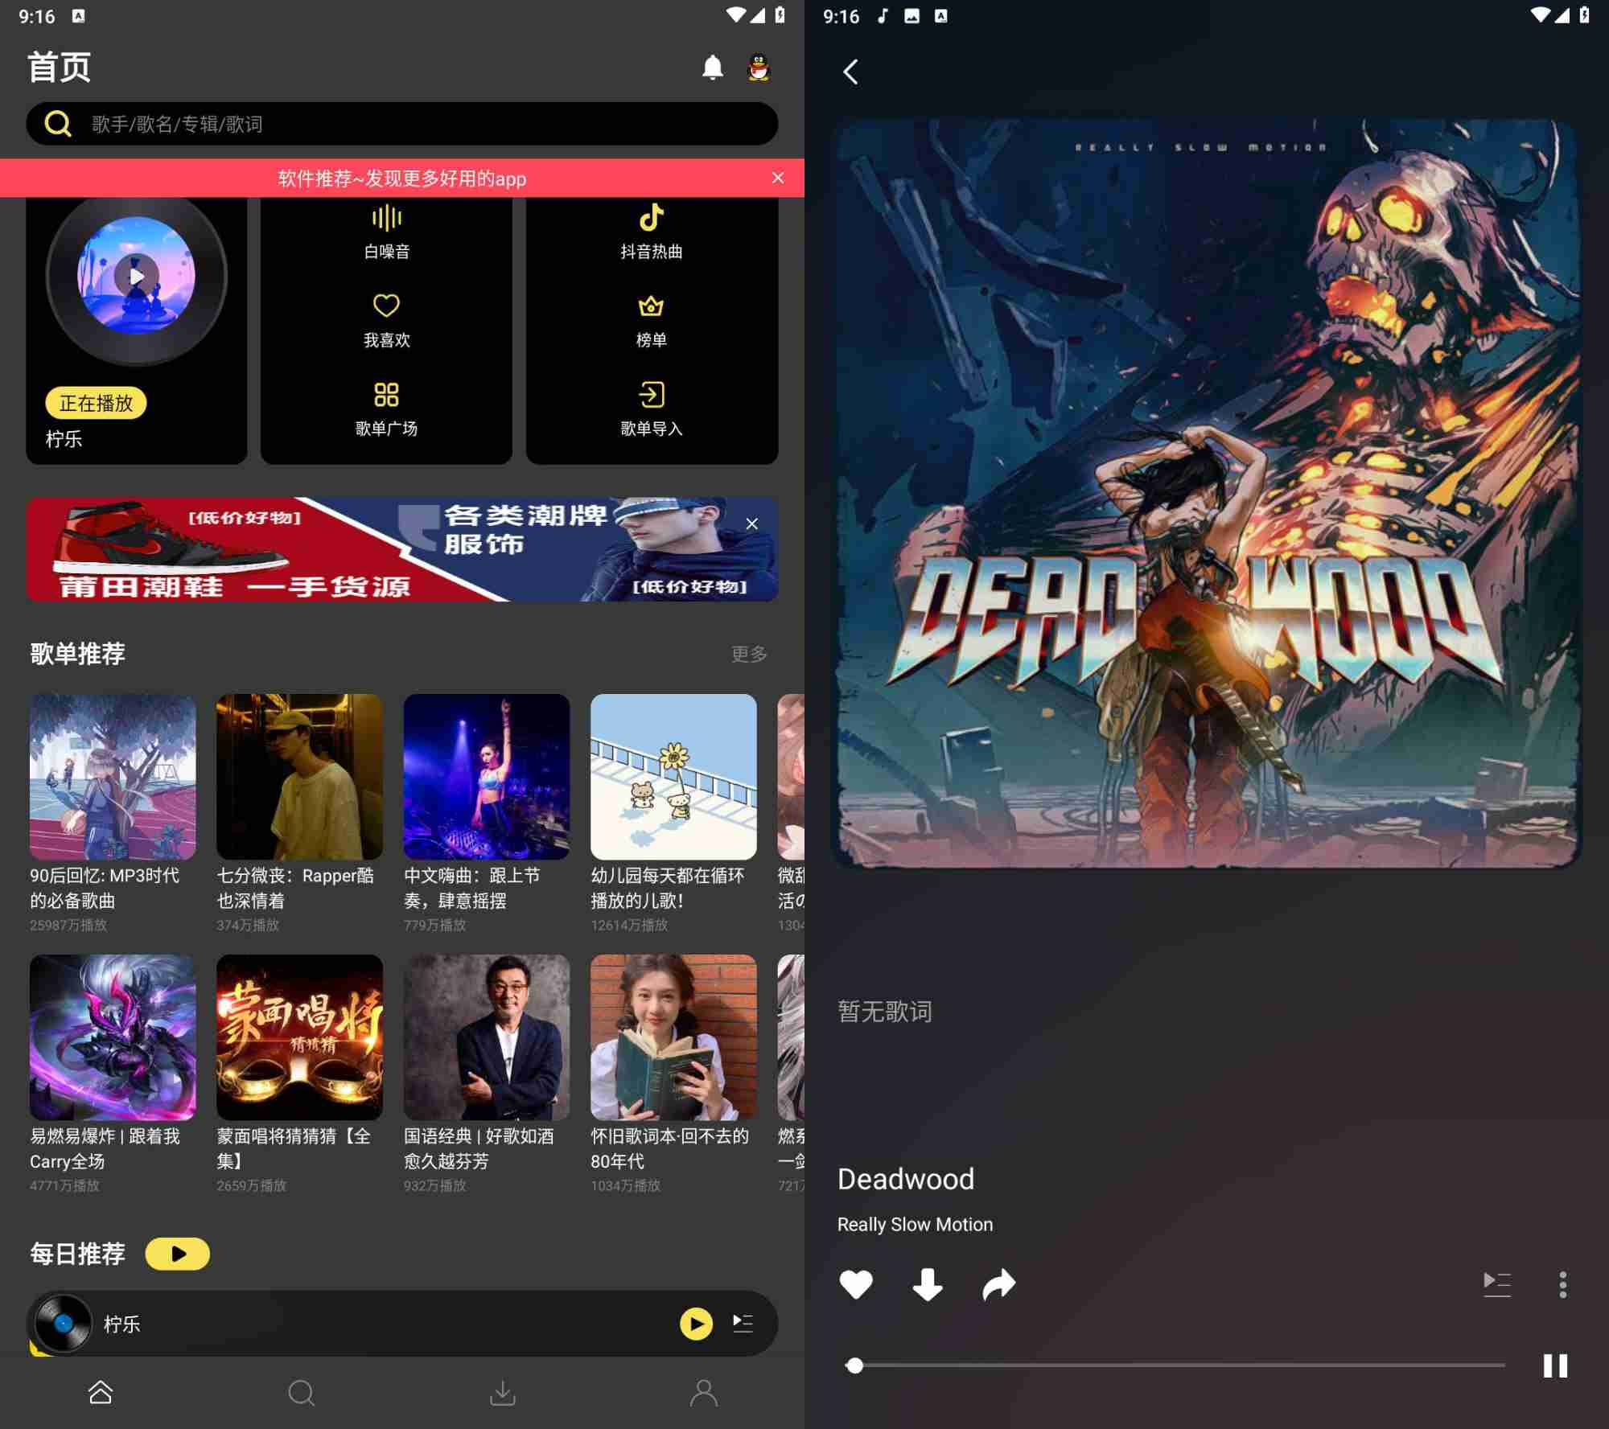Close the 莆田潮鞋 shoe advertisement
The image size is (1609, 1429).
751,524
